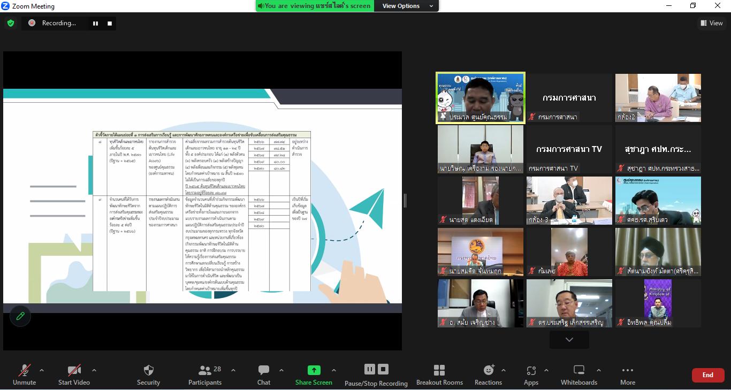Change layout using the View button
Viewport: 731px width, 390px height.
point(712,23)
